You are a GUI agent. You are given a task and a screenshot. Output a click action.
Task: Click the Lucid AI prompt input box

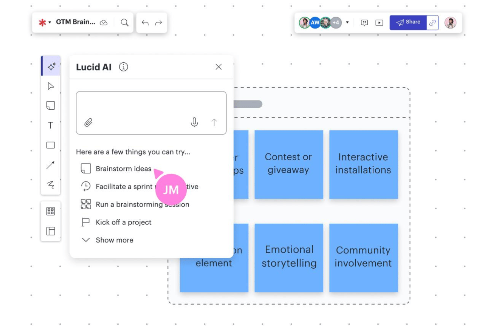coord(151,113)
